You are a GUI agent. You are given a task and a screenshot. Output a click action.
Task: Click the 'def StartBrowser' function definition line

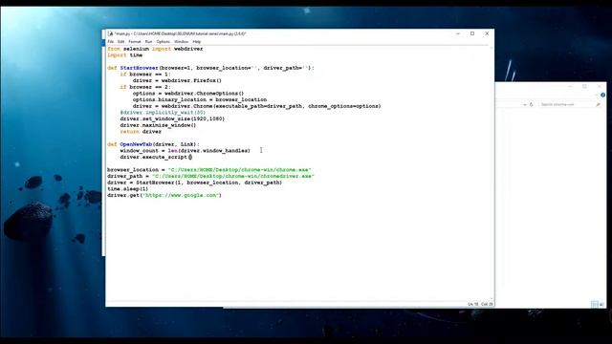point(210,68)
